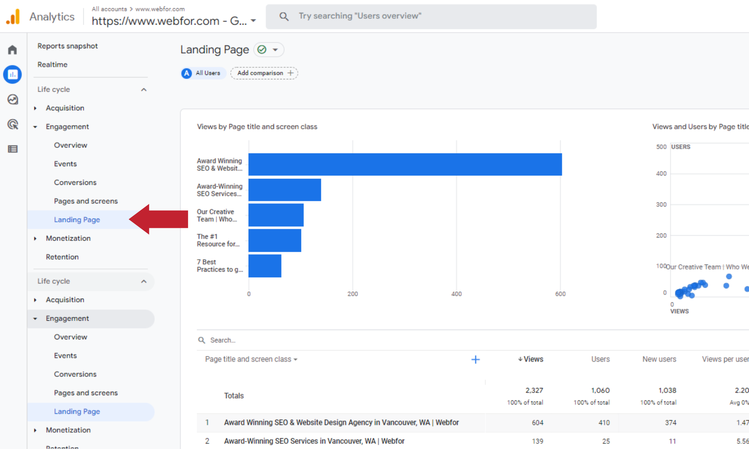This screenshot has width=749, height=449.
Task: Select the Reports icon in left rail
Action: coord(13,74)
